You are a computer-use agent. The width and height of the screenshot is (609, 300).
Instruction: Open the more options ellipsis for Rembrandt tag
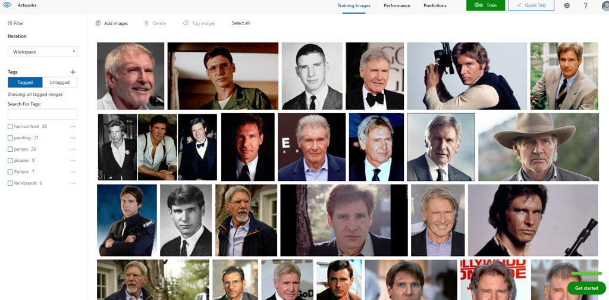click(x=73, y=183)
